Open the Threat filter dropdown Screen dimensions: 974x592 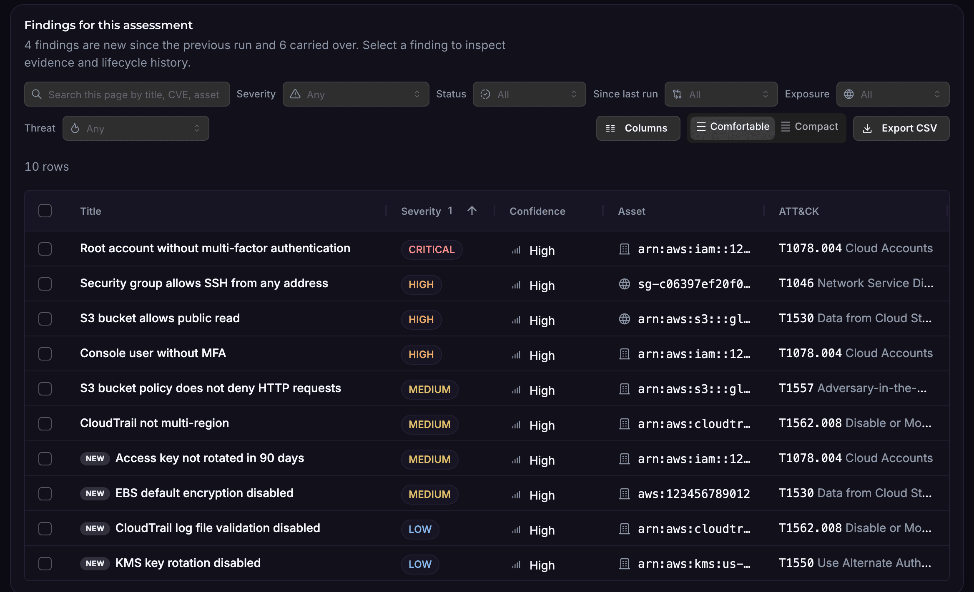pyautogui.click(x=136, y=128)
